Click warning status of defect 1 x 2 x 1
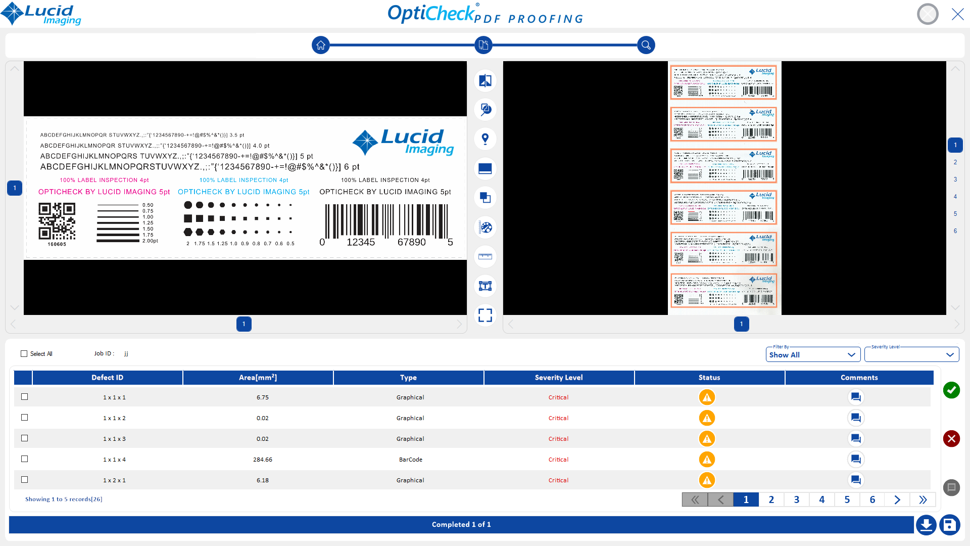The image size is (970, 546). pyautogui.click(x=707, y=480)
